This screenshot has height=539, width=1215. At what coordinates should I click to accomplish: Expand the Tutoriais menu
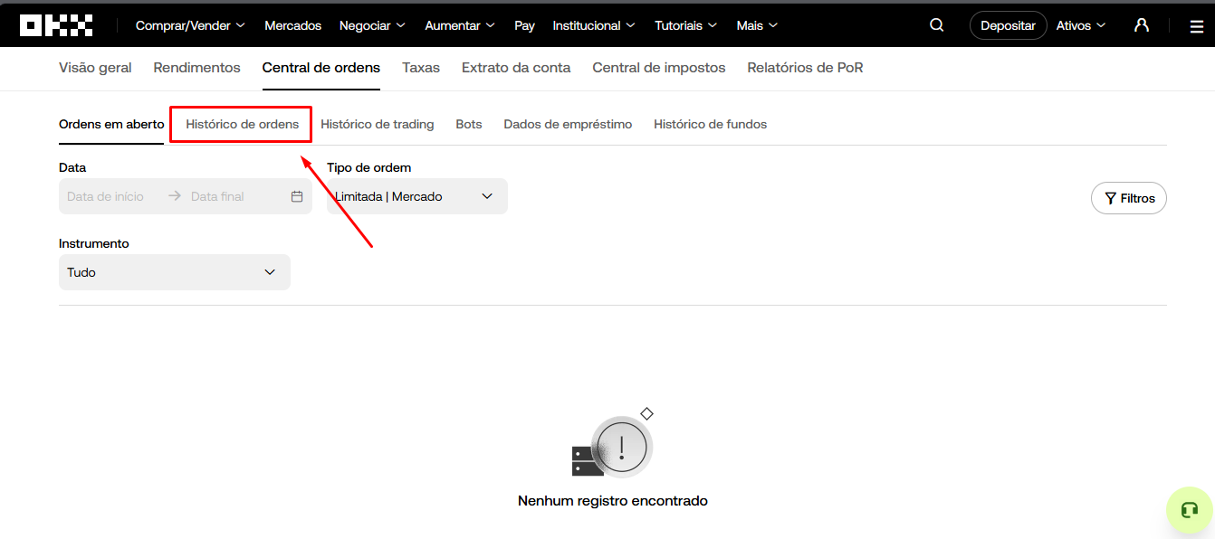tap(686, 25)
